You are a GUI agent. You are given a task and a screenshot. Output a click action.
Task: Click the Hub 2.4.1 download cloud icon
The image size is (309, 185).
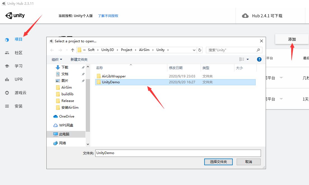245,16
